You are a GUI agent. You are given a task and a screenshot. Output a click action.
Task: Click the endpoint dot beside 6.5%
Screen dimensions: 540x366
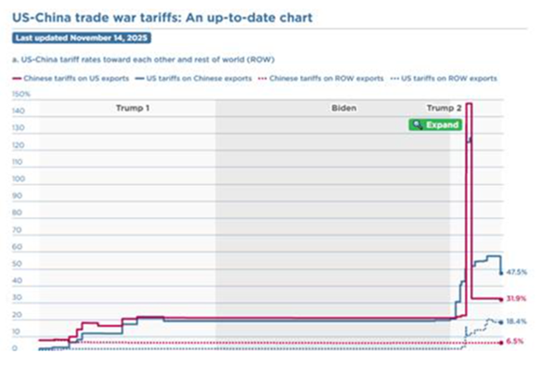502,343
